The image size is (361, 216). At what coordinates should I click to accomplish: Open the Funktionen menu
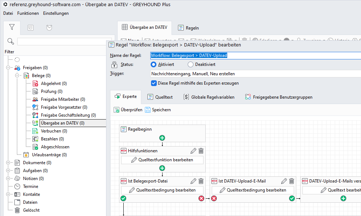point(28,13)
